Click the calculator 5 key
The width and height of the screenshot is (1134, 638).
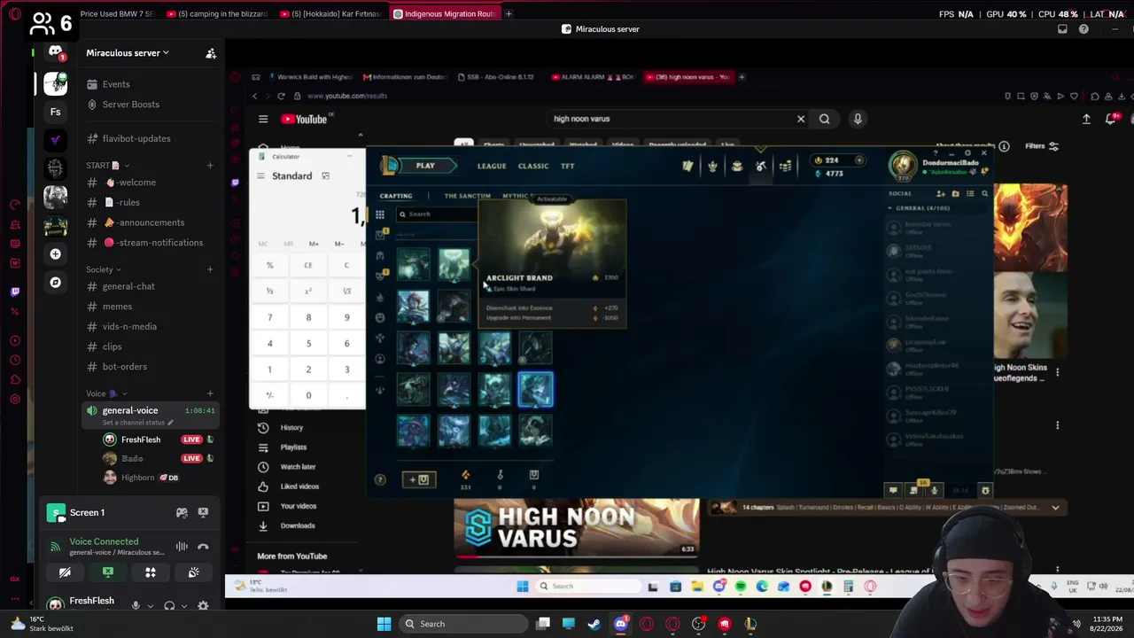308,344
